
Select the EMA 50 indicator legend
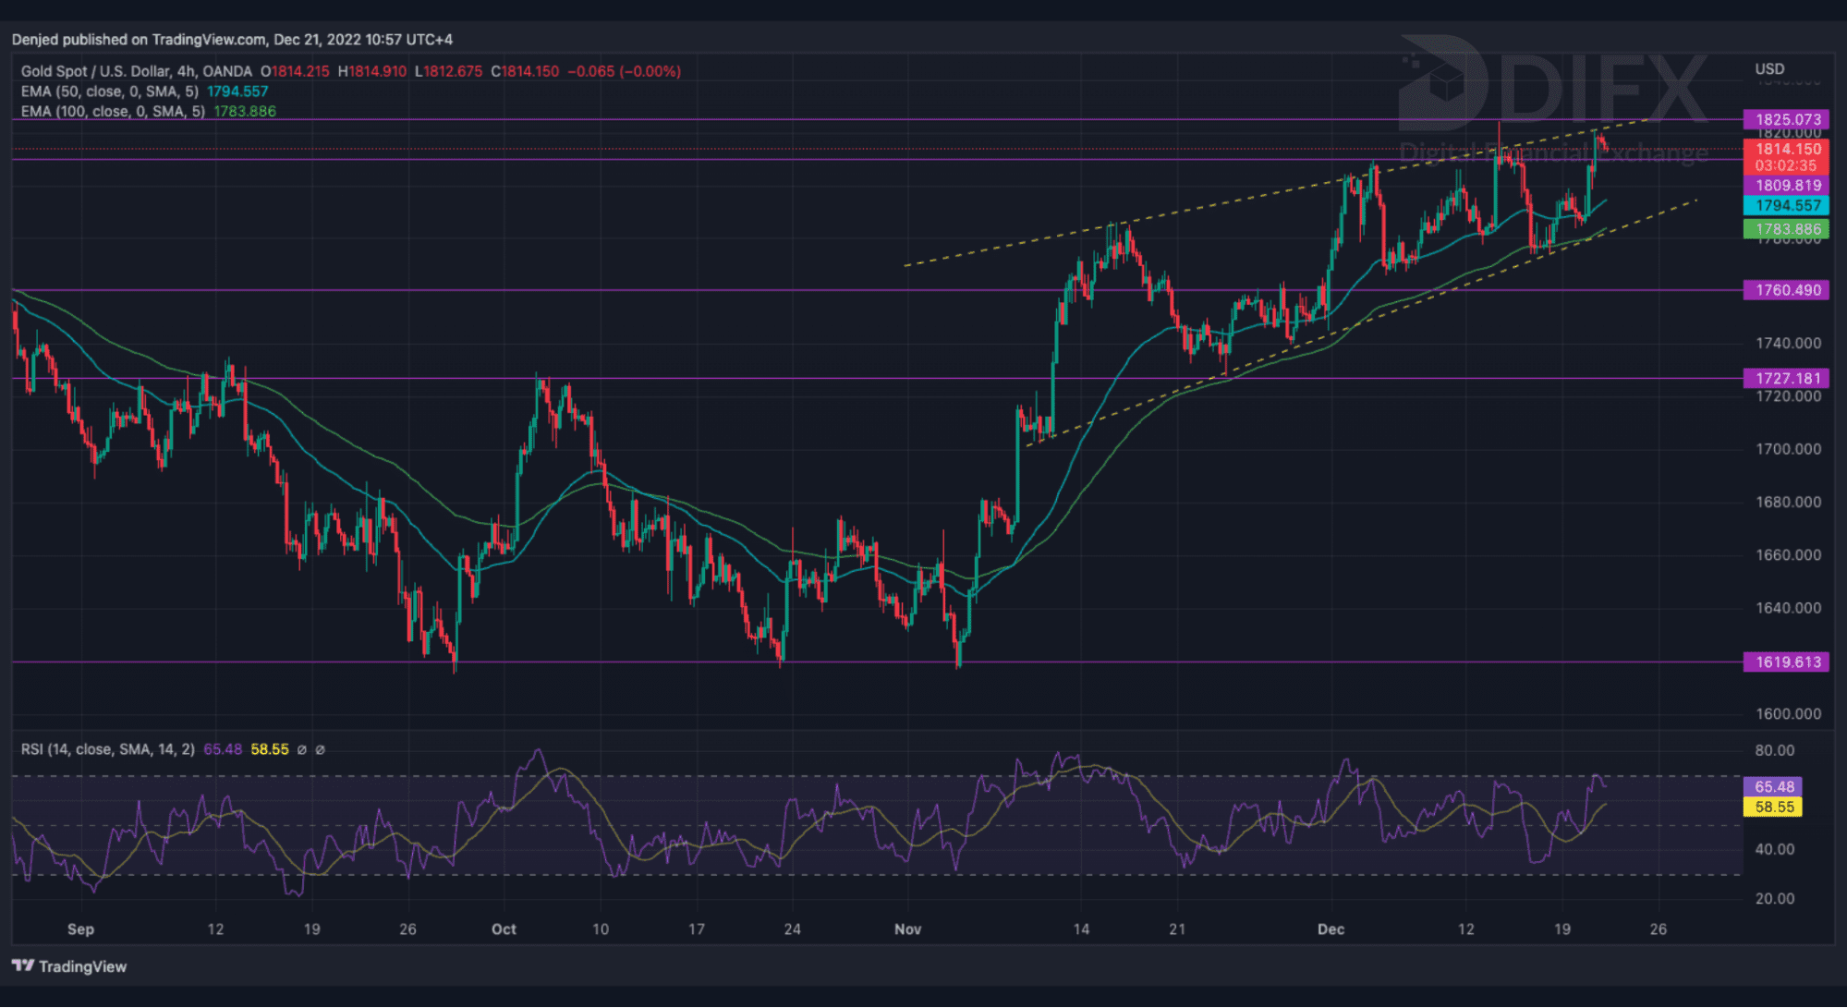109,91
